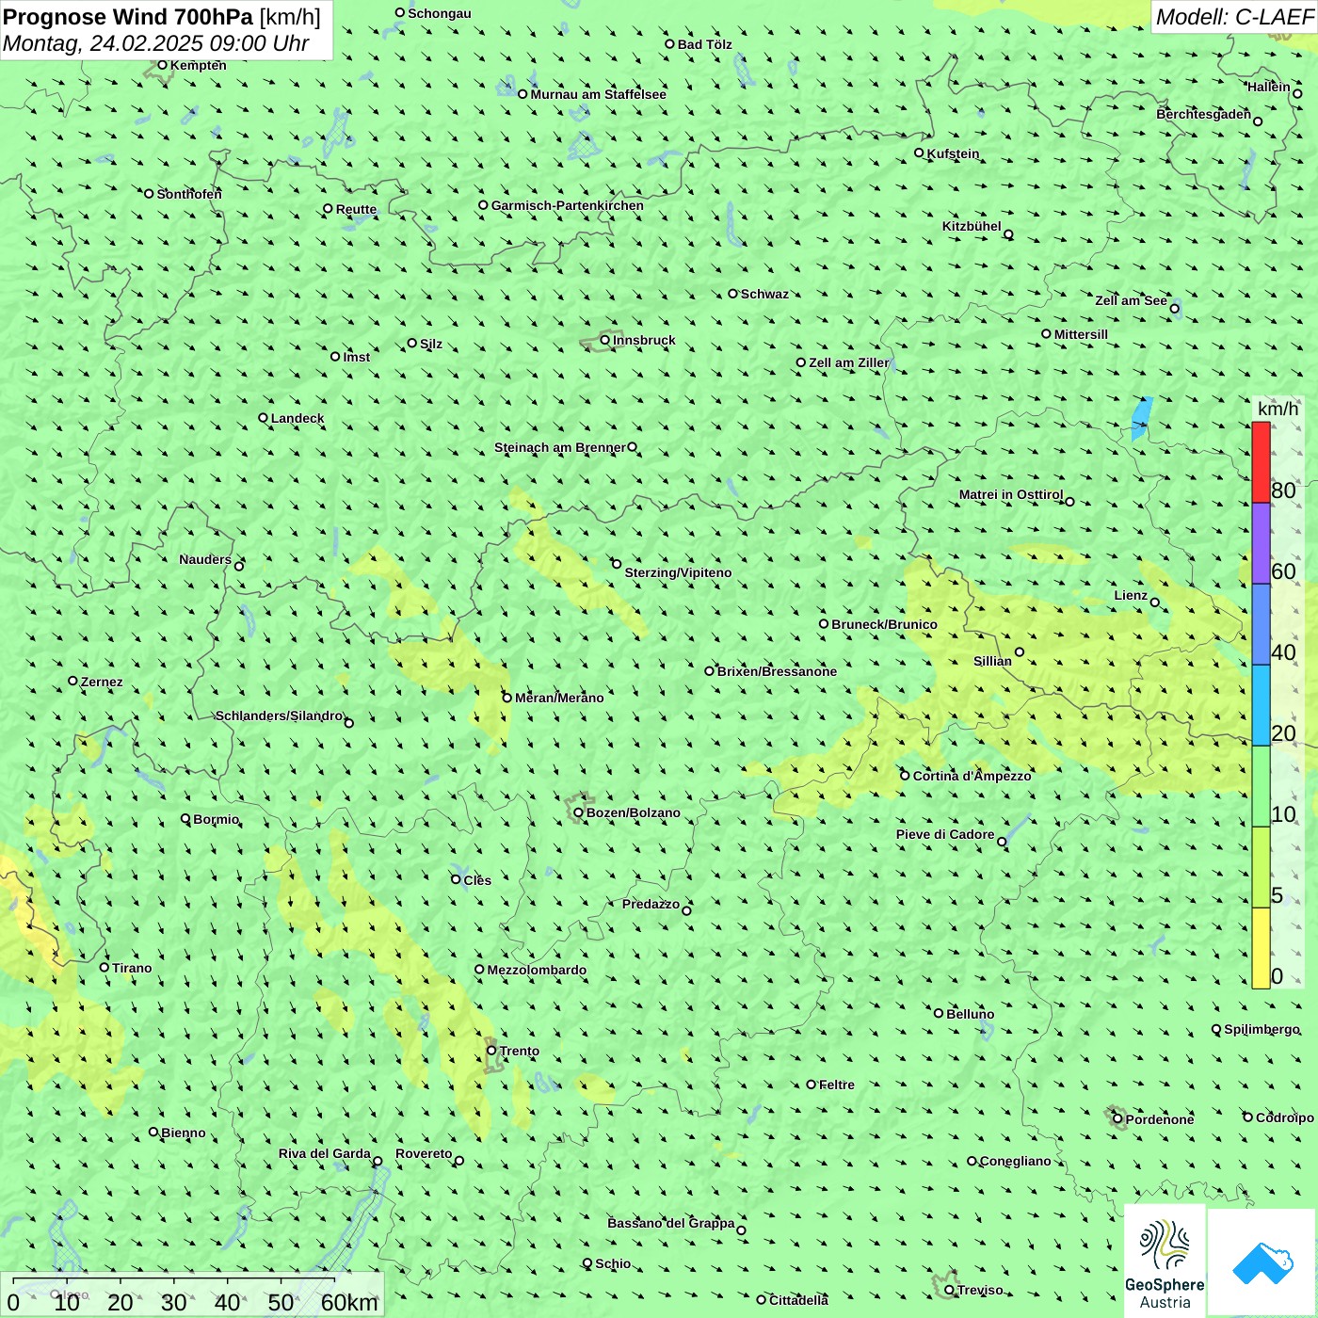Click the Zell am Ziller label
This screenshot has height=1318, width=1318.
848,362
